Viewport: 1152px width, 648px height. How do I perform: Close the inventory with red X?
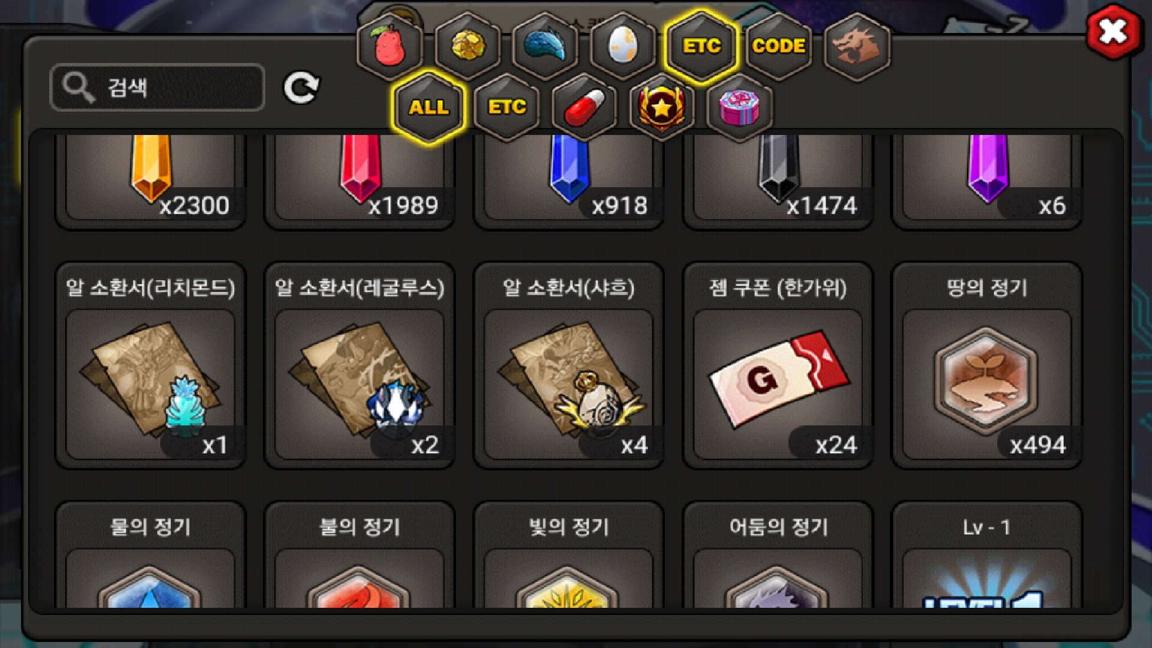coord(1113,32)
